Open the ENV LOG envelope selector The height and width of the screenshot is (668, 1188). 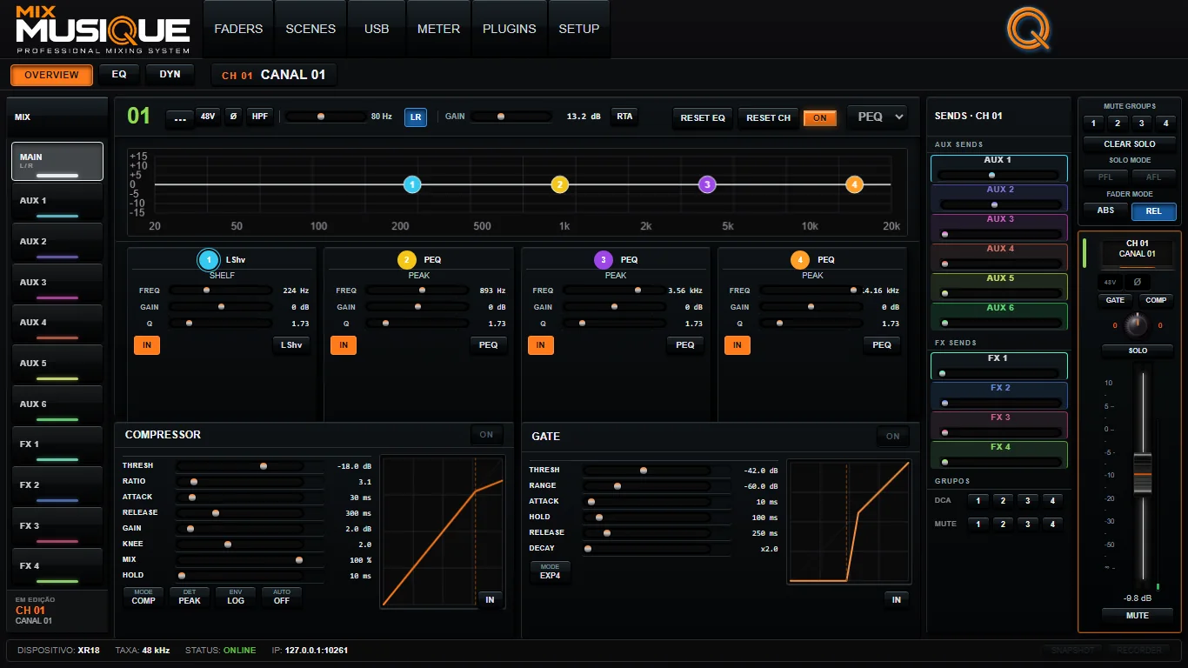tap(236, 597)
